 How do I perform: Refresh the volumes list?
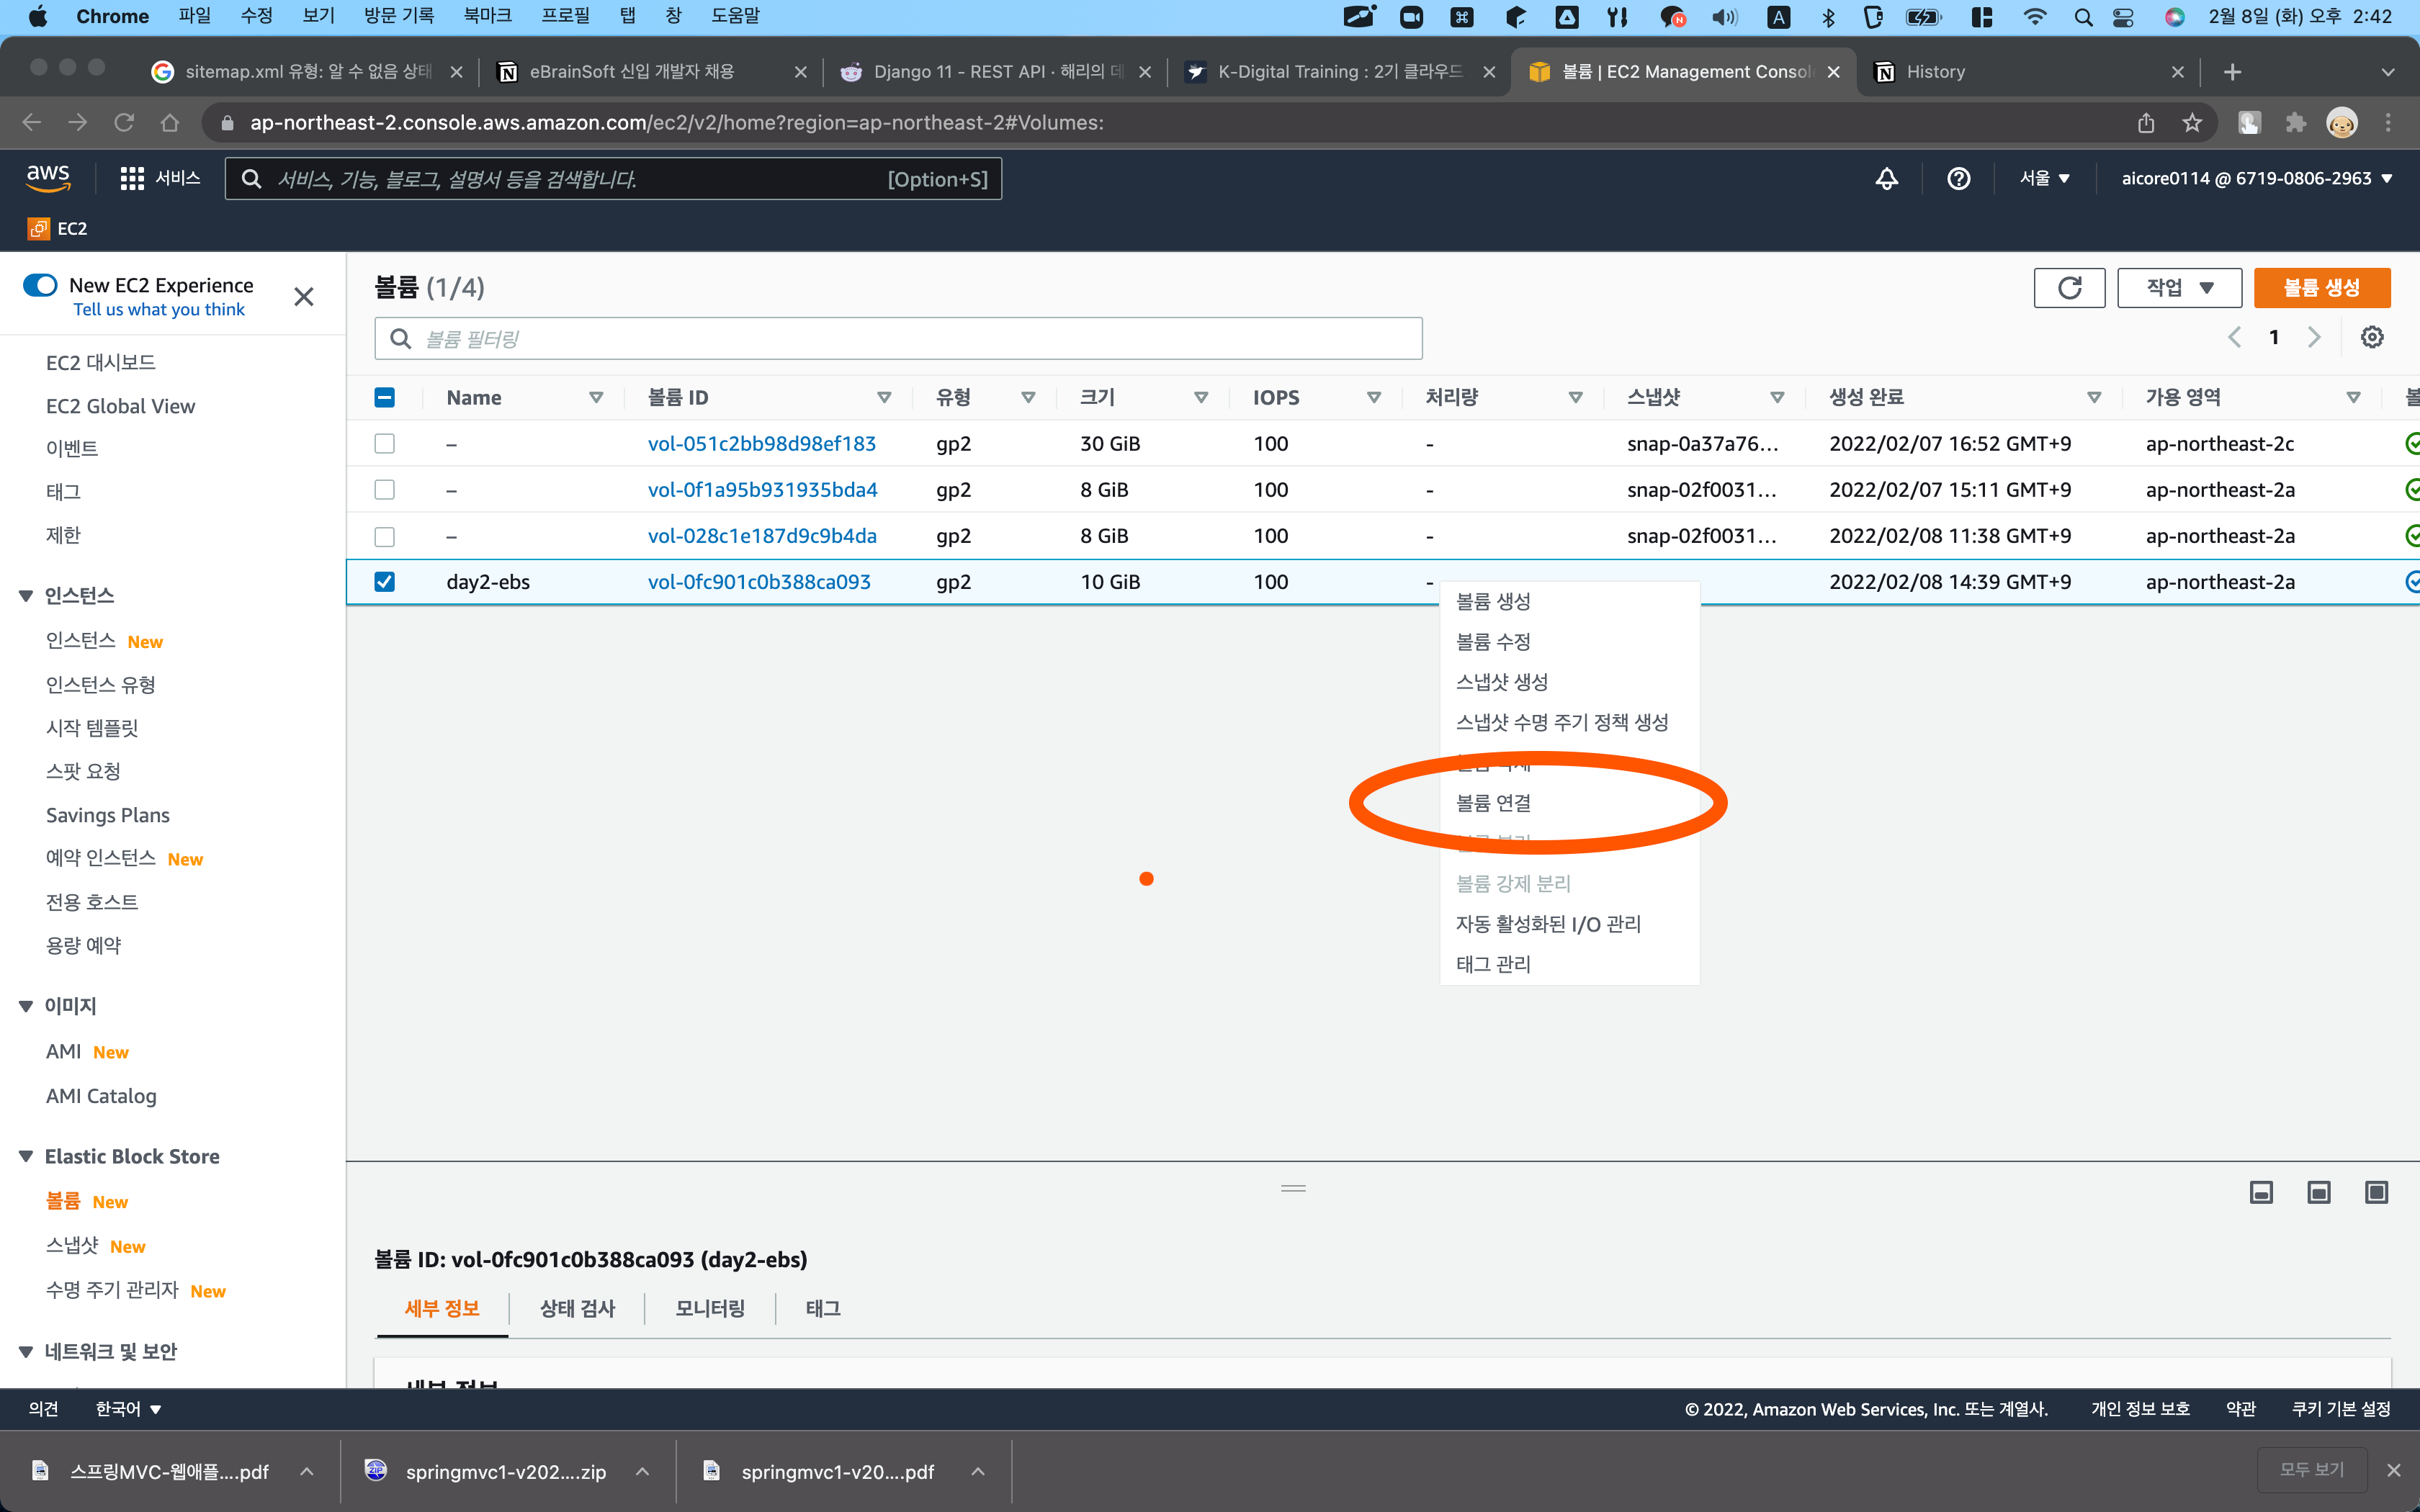point(2069,287)
